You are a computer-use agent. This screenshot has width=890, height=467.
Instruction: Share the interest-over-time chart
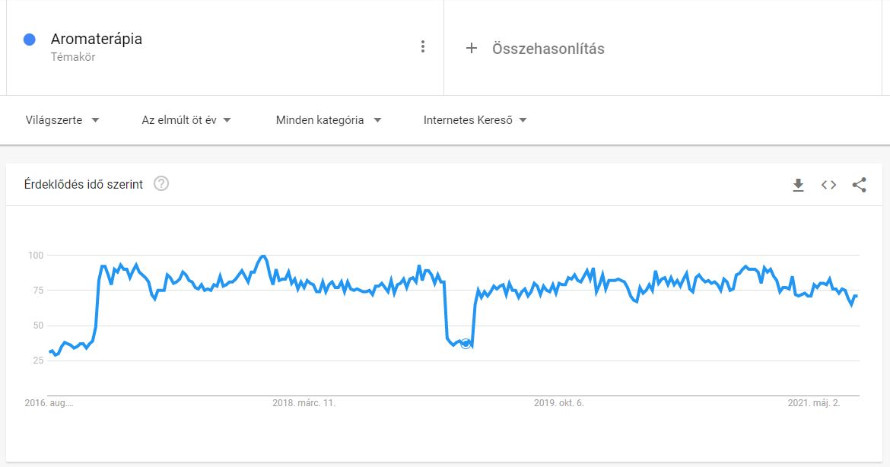(x=860, y=184)
